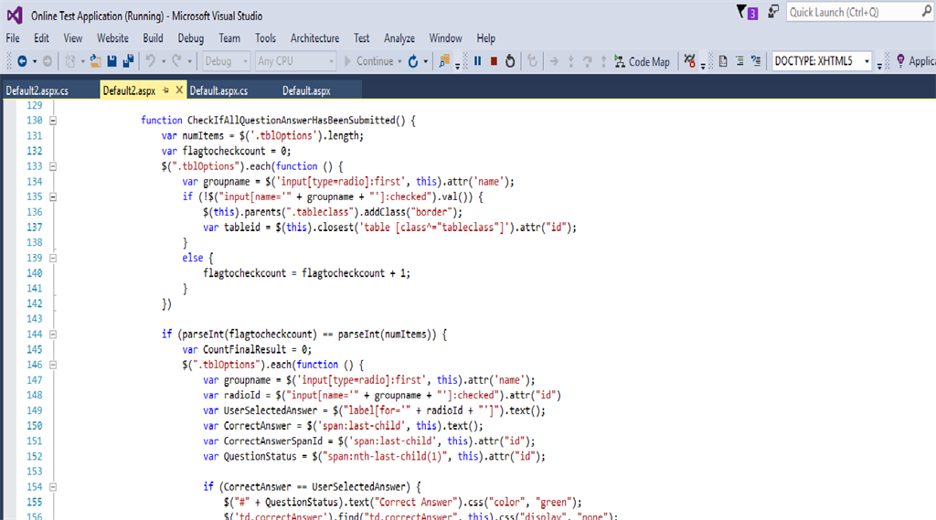Collapse the else block at line 139
Image resolution: width=936 pixels, height=520 pixels.
52,258
